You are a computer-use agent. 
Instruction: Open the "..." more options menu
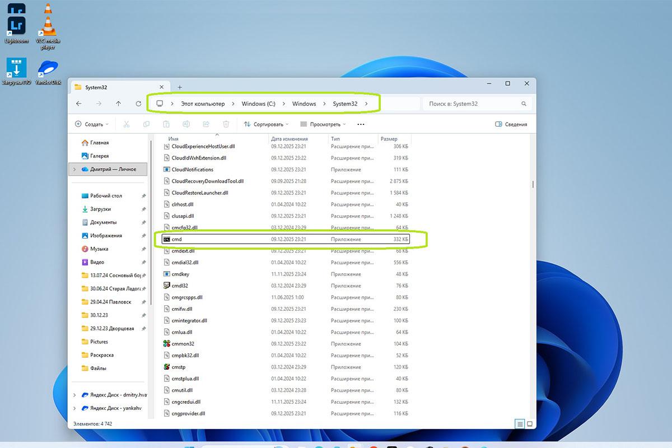pyautogui.click(x=361, y=124)
